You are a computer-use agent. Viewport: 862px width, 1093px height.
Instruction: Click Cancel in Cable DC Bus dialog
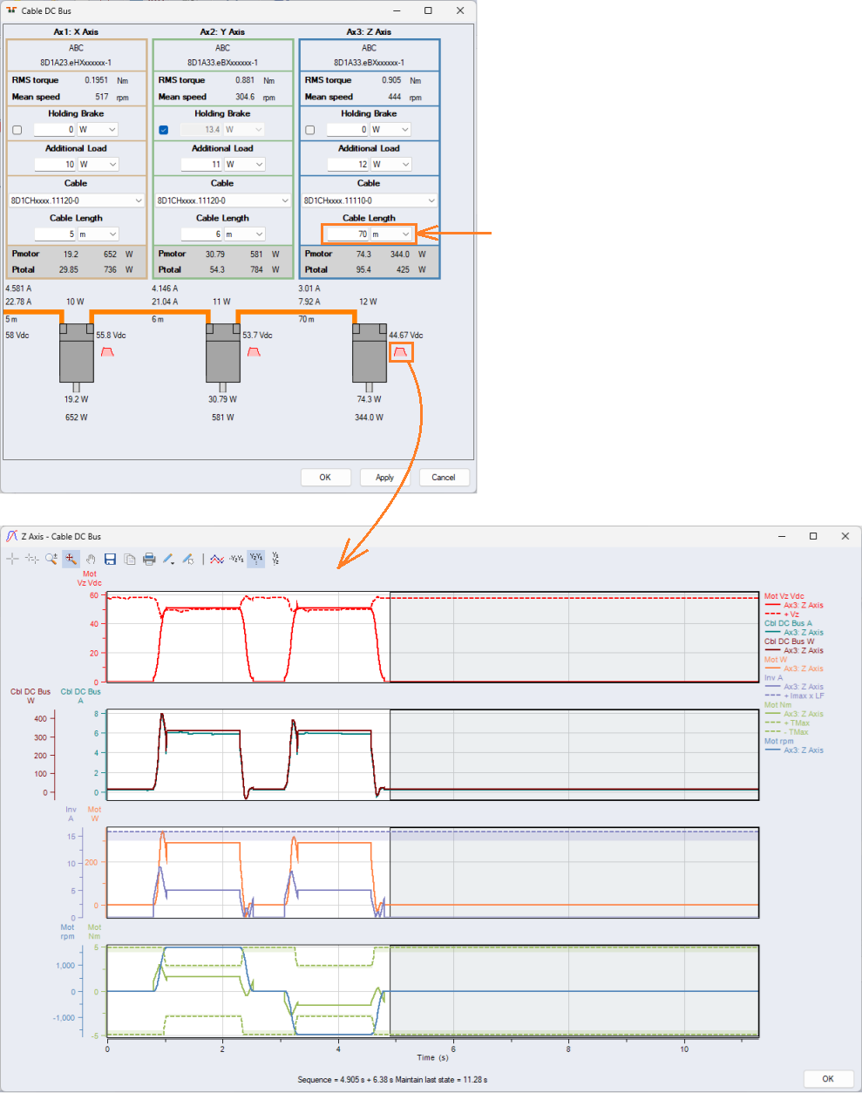pyautogui.click(x=444, y=478)
